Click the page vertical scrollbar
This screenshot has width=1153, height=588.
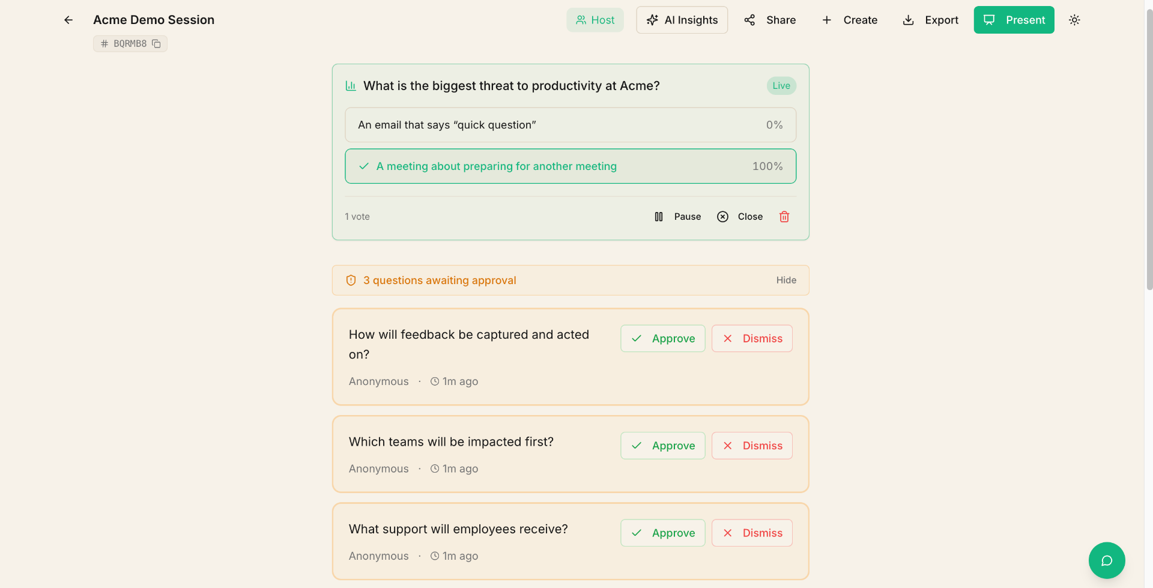tap(1149, 150)
